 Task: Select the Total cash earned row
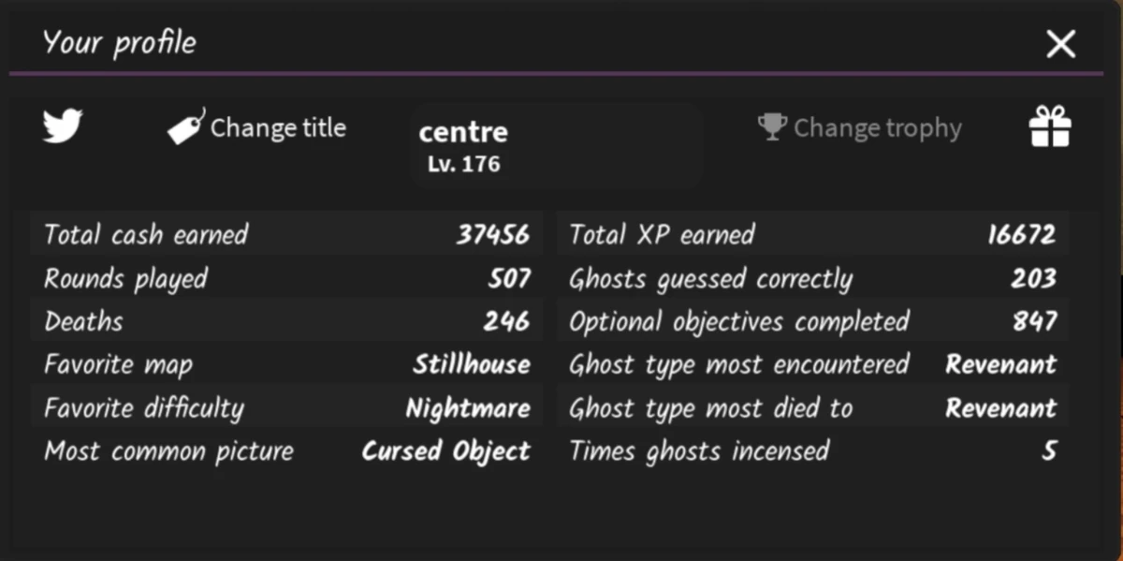click(286, 234)
